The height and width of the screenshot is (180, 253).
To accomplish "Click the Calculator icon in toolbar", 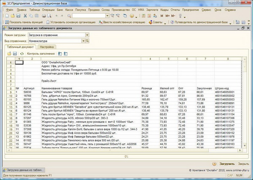I will 143,16.
